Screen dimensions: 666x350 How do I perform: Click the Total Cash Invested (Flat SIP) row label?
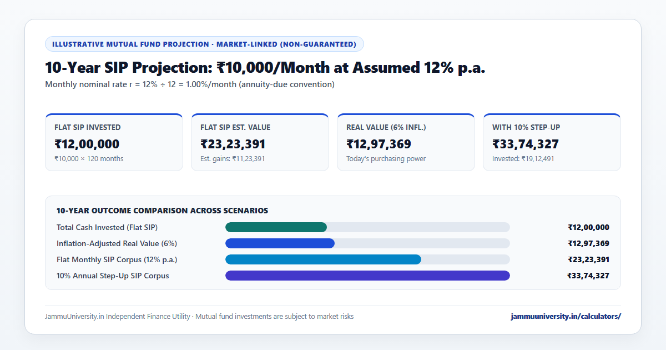point(107,227)
